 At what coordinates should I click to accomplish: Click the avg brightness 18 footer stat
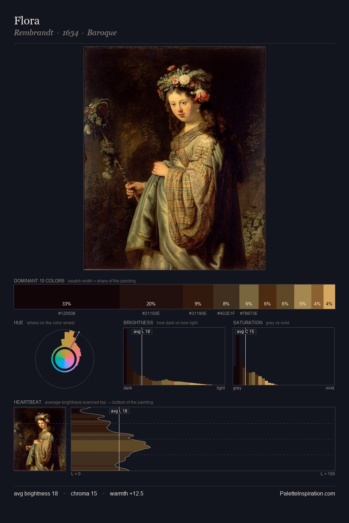click(36, 494)
